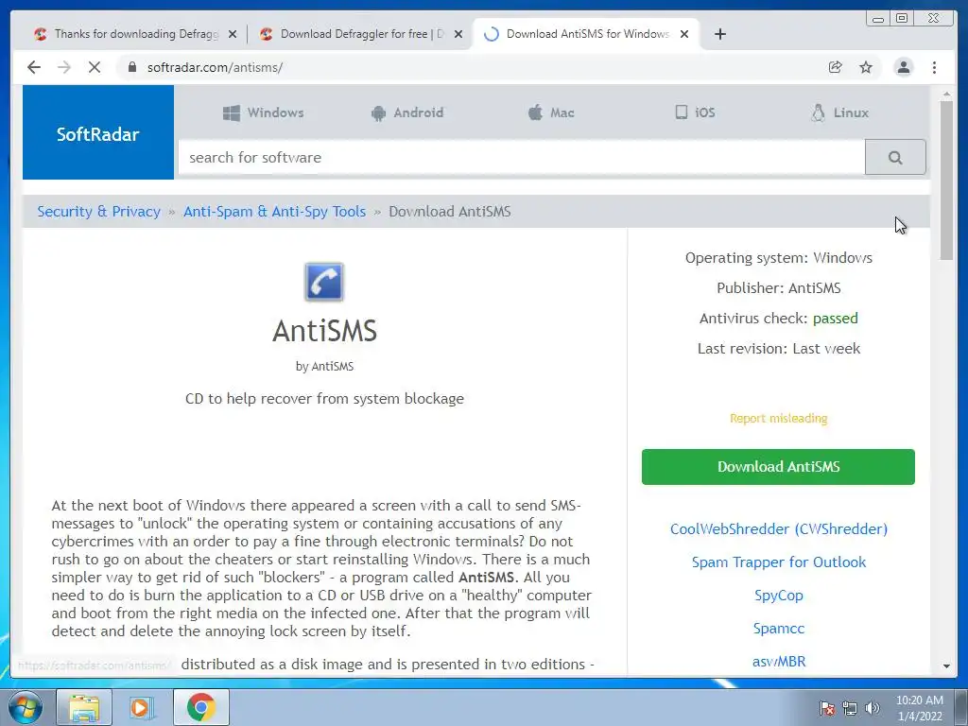The height and width of the screenshot is (726, 968).
Task: Open the SpyCop link
Action: point(779,596)
